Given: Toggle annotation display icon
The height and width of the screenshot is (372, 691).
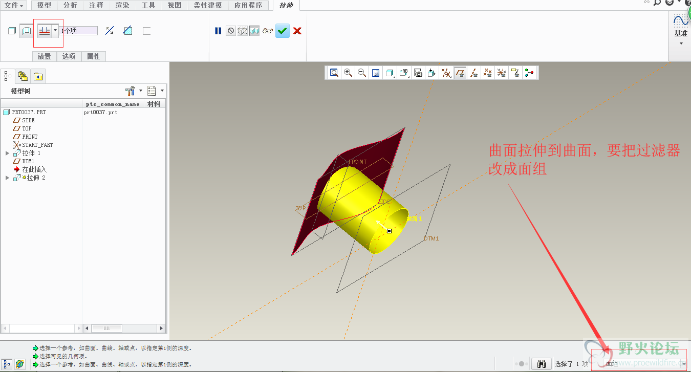Looking at the screenshot, I should 515,73.
